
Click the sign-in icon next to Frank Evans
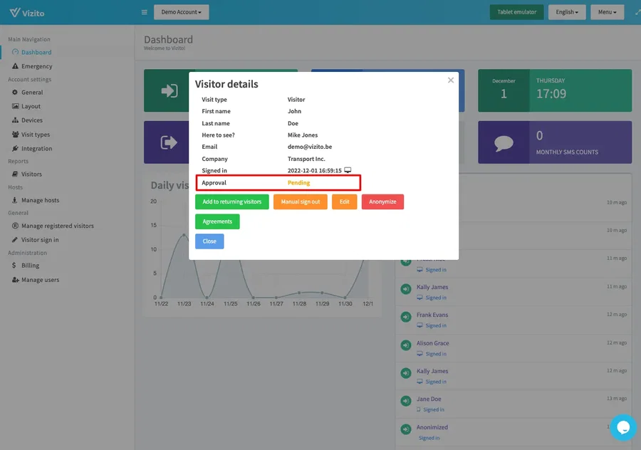(x=406, y=317)
